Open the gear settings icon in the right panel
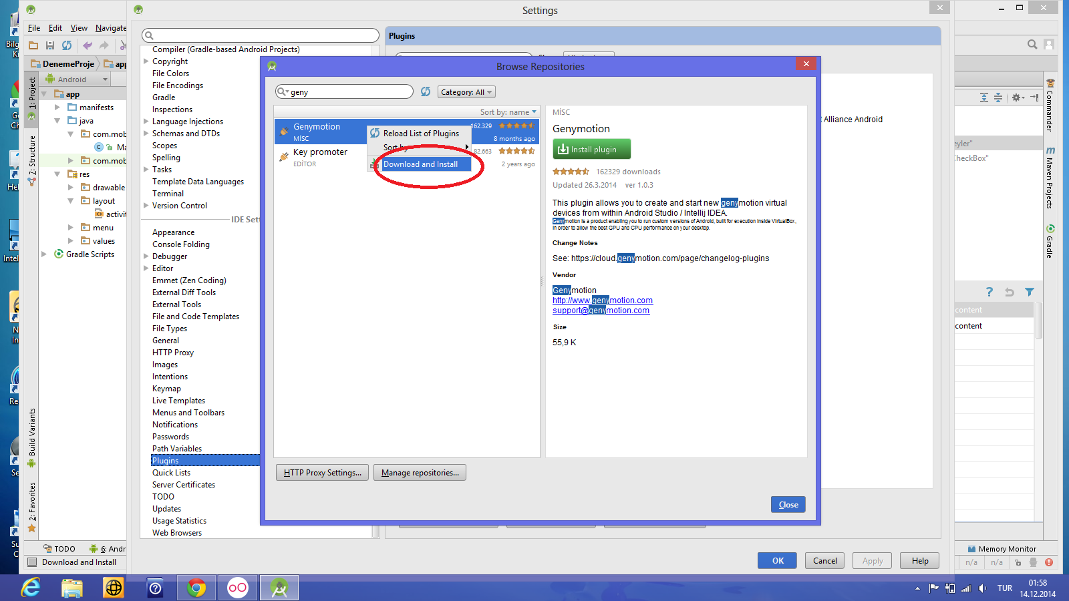This screenshot has width=1069, height=601. click(x=1017, y=97)
